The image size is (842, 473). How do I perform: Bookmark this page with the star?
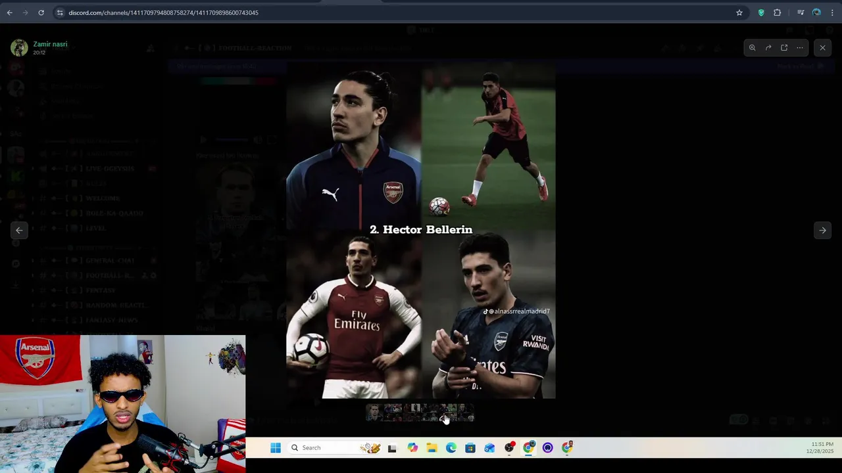coord(739,12)
